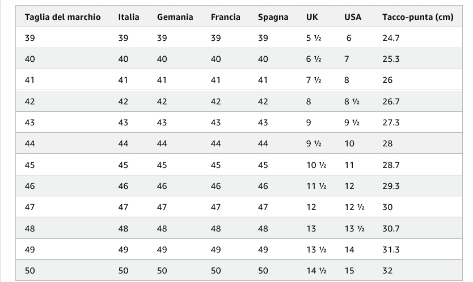
Task: Select the 26.7 Tacco-punta value
Action: pyautogui.click(x=391, y=102)
